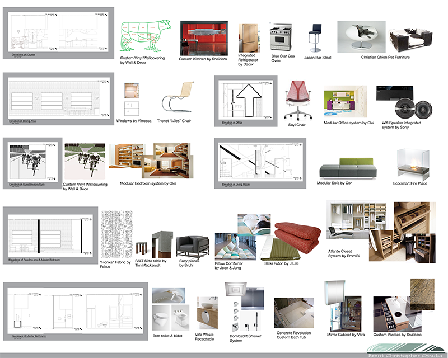Viewport: 448px width, 358px height.
Task: Open the Elevation of Living Room drawing
Action: click(260, 163)
